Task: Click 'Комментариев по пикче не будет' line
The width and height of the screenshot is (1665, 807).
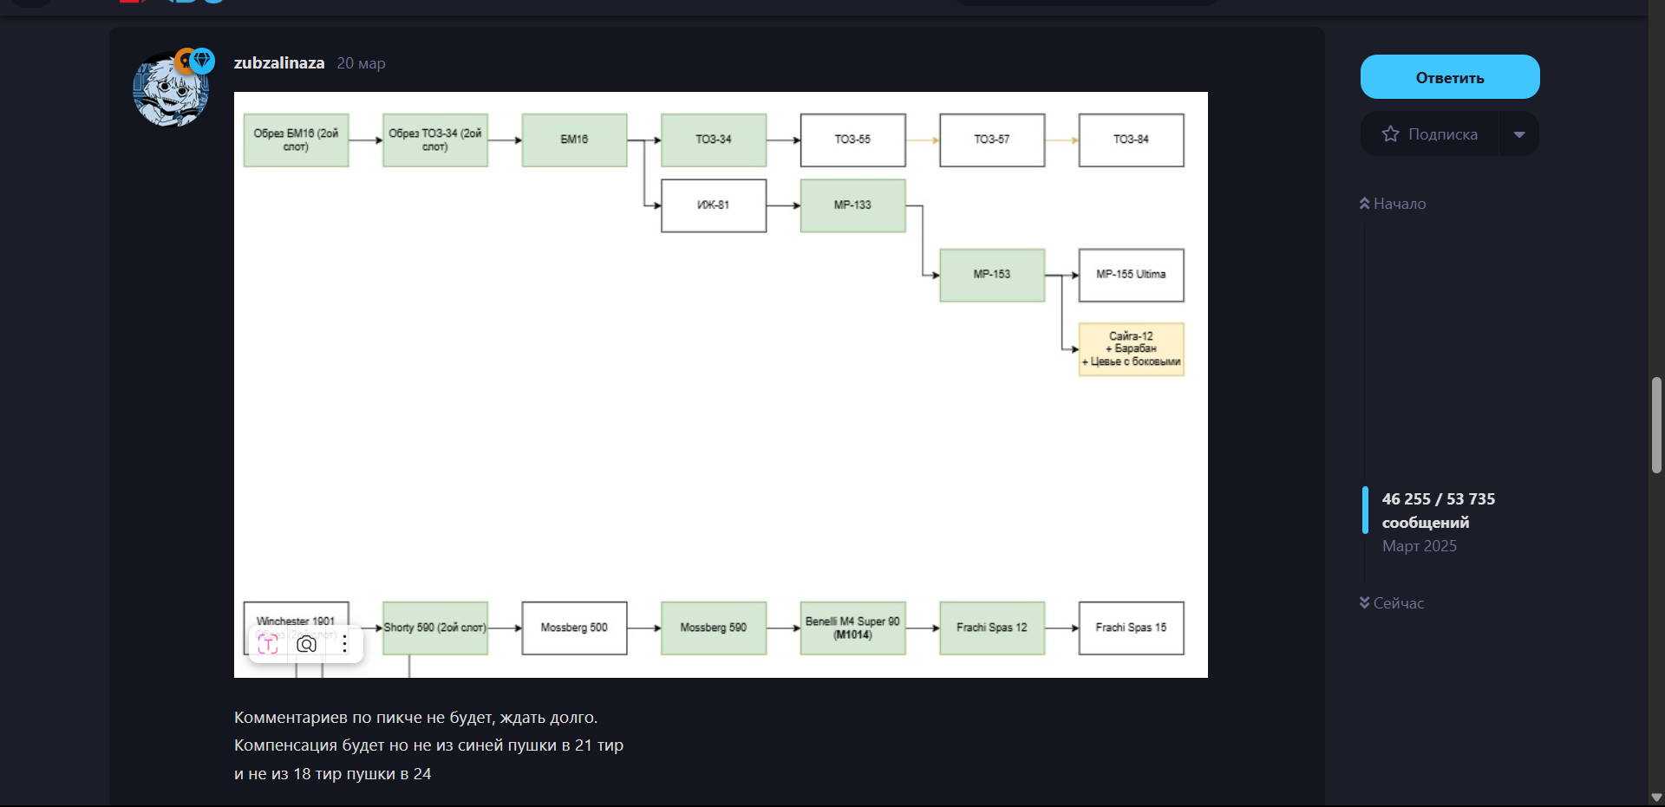Action: pos(415,718)
